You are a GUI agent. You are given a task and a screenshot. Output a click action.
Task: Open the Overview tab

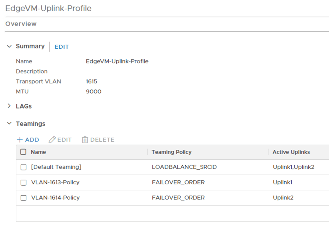[21, 24]
